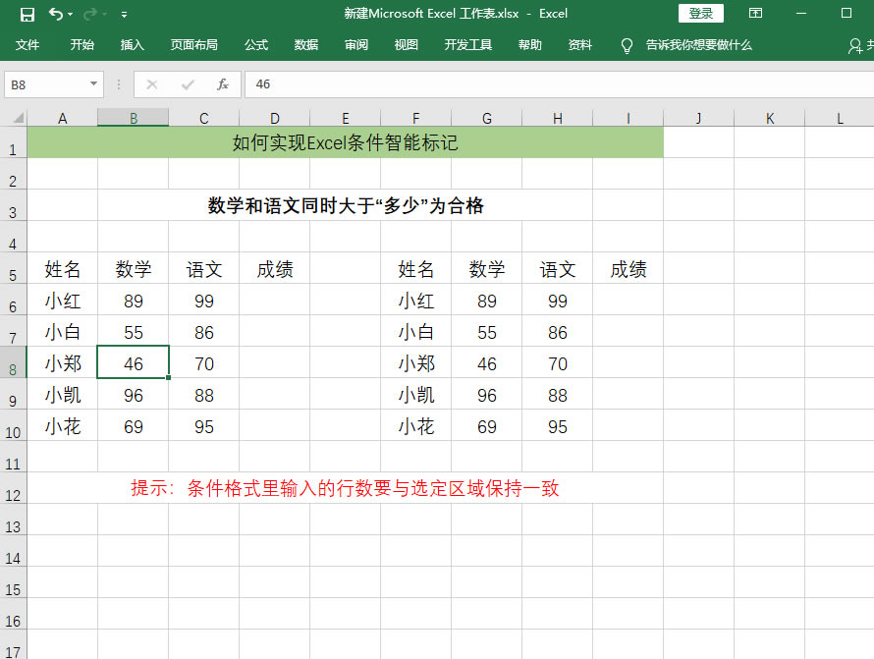Click the Undo arrow icon
874x659 pixels.
pos(55,14)
